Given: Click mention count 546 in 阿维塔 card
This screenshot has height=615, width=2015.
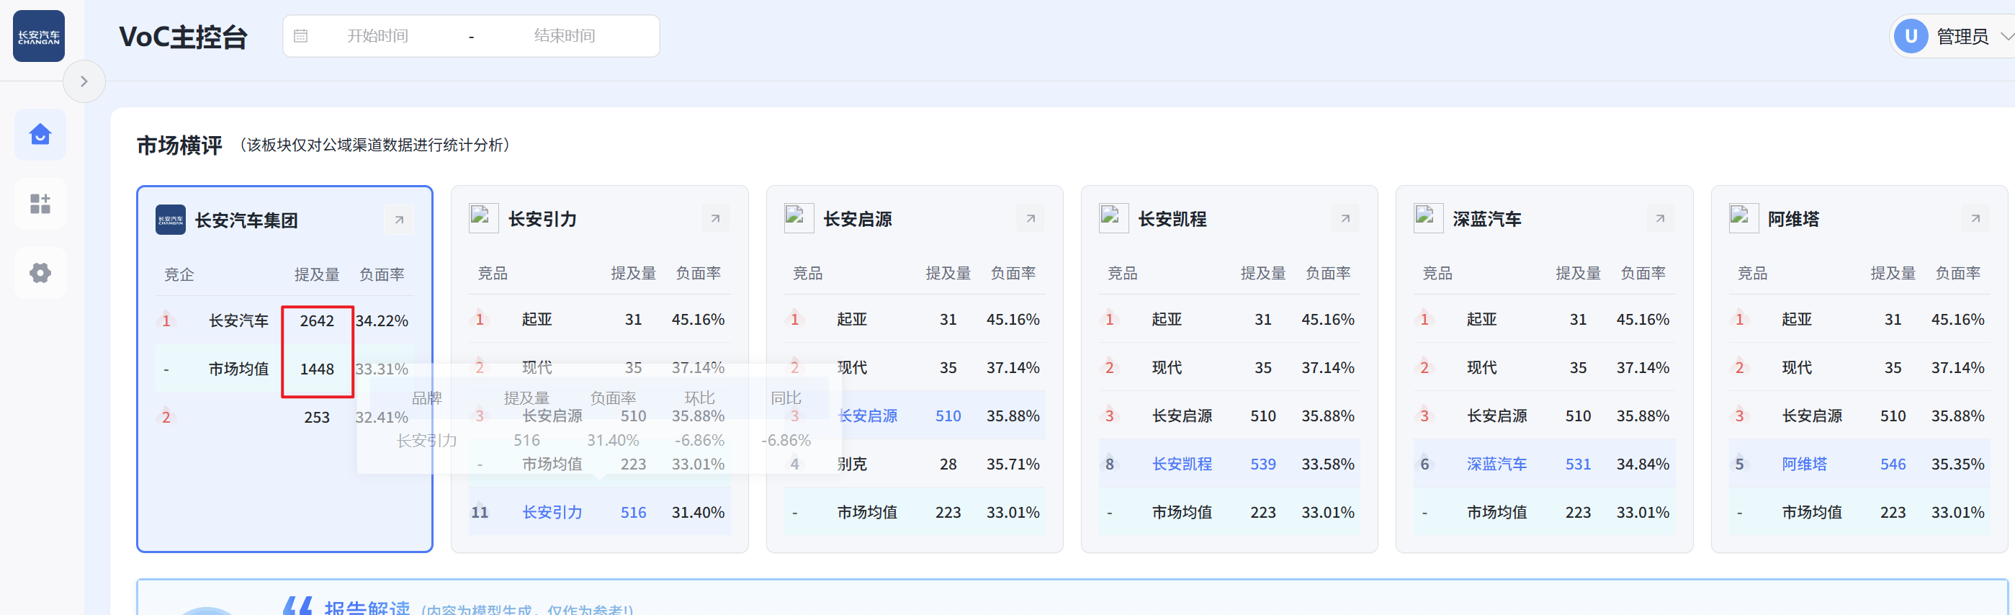Looking at the screenshot, I should 1893,464.
